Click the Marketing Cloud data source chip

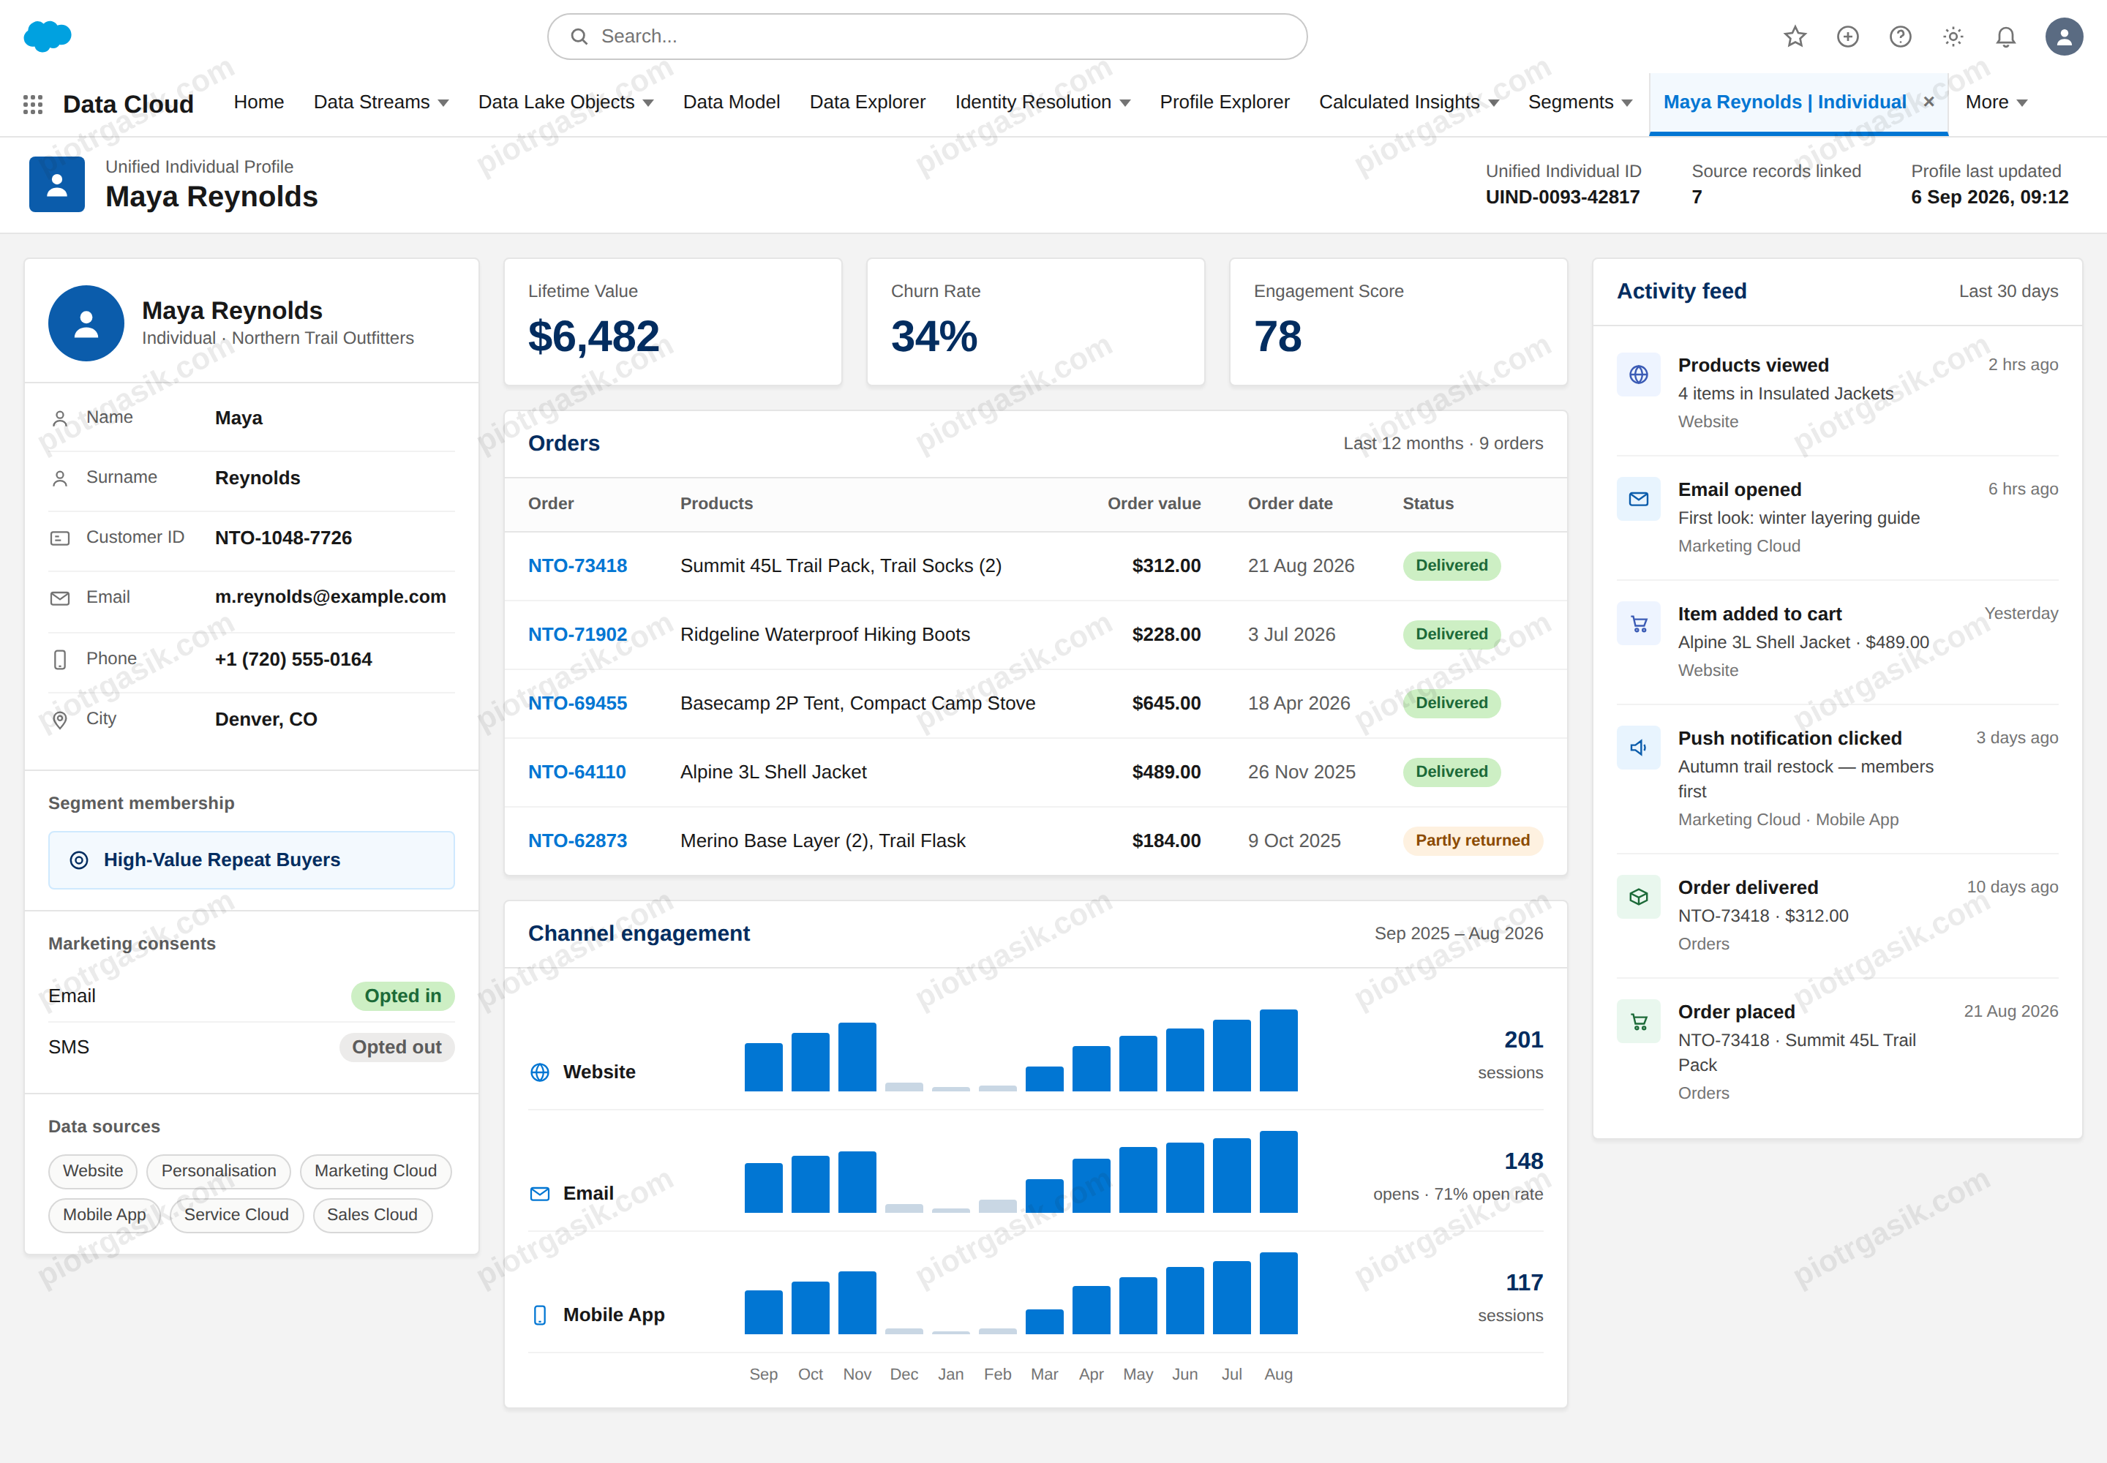[375, 1172]
